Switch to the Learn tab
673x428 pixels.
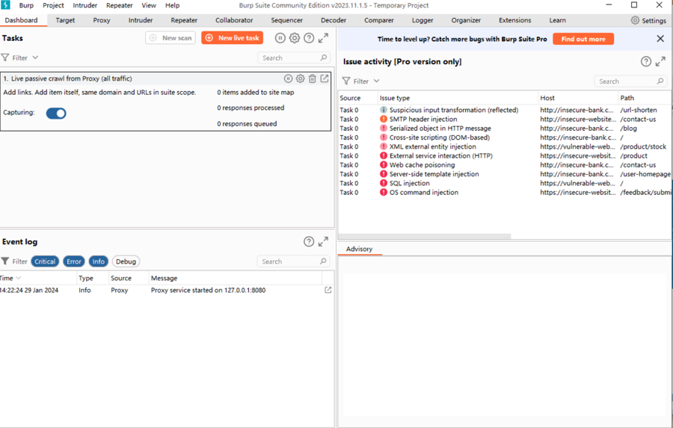(558, 20)
